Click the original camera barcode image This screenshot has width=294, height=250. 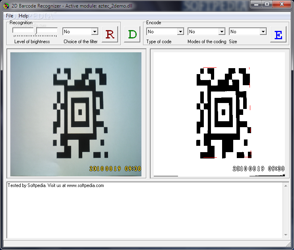click(76, 114)
